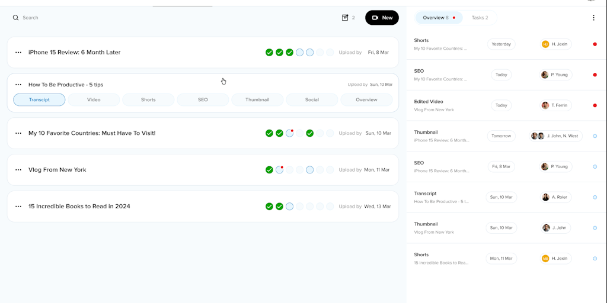Click the New video button
The image size is (607, 303).
tap(382, 18)
